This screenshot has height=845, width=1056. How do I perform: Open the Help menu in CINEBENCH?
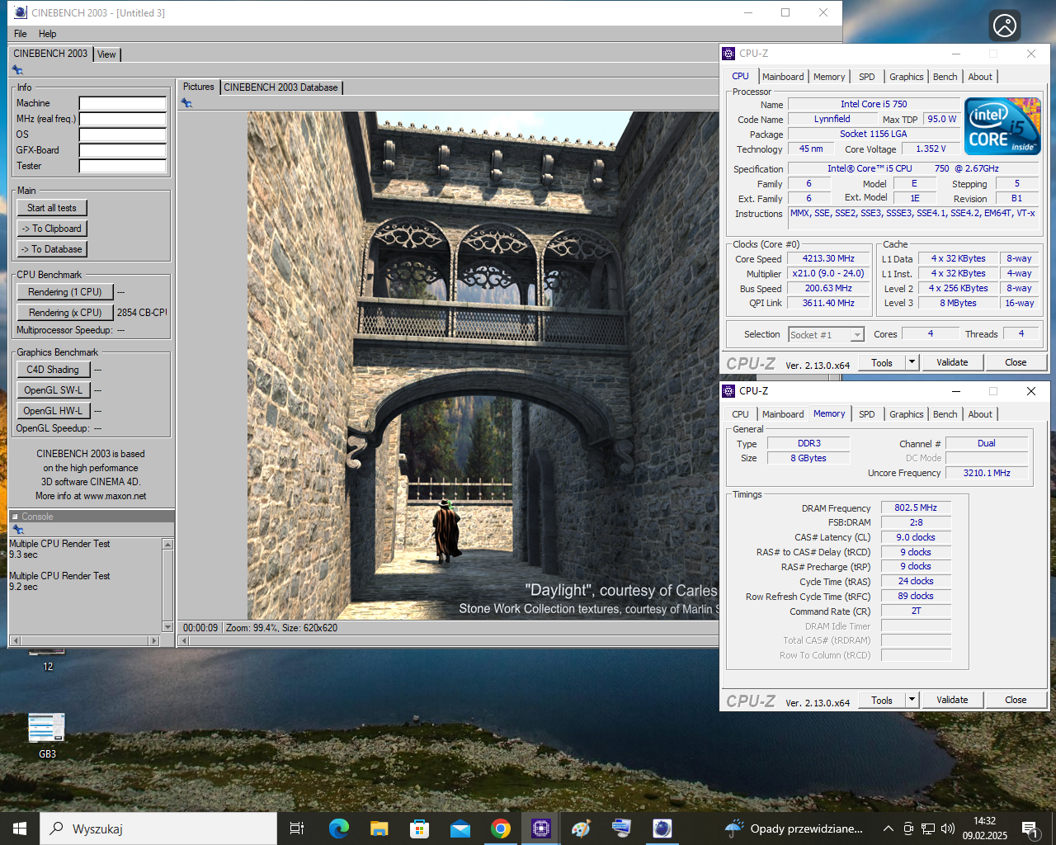click(x=47, y=34)
